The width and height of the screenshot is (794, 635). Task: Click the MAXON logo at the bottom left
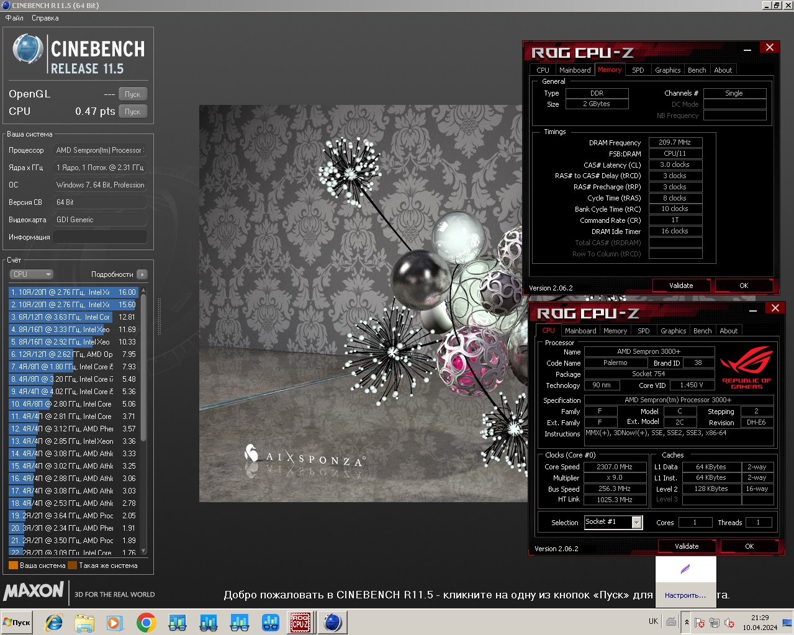click(x=34, y=590)
